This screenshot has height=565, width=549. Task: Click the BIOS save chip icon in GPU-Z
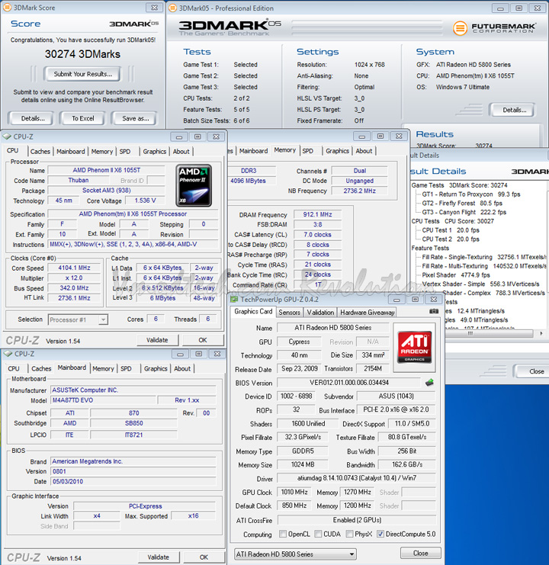click(x=429, y=383)
